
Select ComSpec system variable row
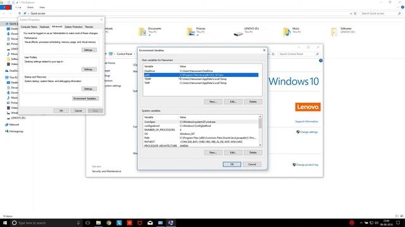(201, 122)
